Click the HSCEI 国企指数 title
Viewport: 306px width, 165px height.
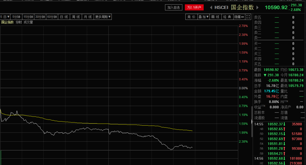[234, 7]
